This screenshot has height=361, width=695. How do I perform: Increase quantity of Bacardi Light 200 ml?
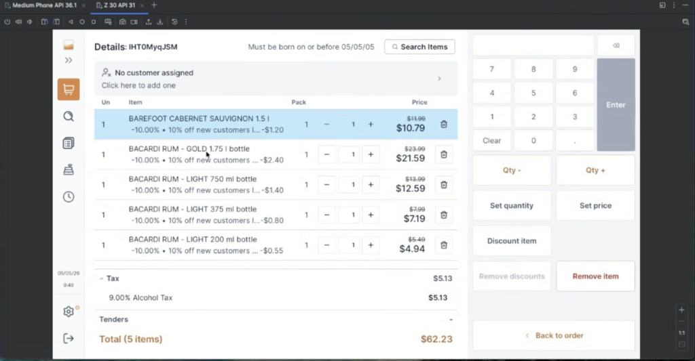click(x=371, y=245)
